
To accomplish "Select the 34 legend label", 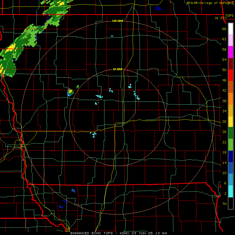I will pyautogui.click(x=224, y=111).
